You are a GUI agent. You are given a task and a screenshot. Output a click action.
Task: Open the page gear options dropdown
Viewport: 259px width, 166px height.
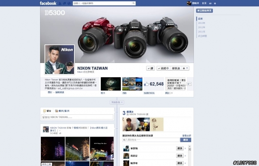point(185,68)
